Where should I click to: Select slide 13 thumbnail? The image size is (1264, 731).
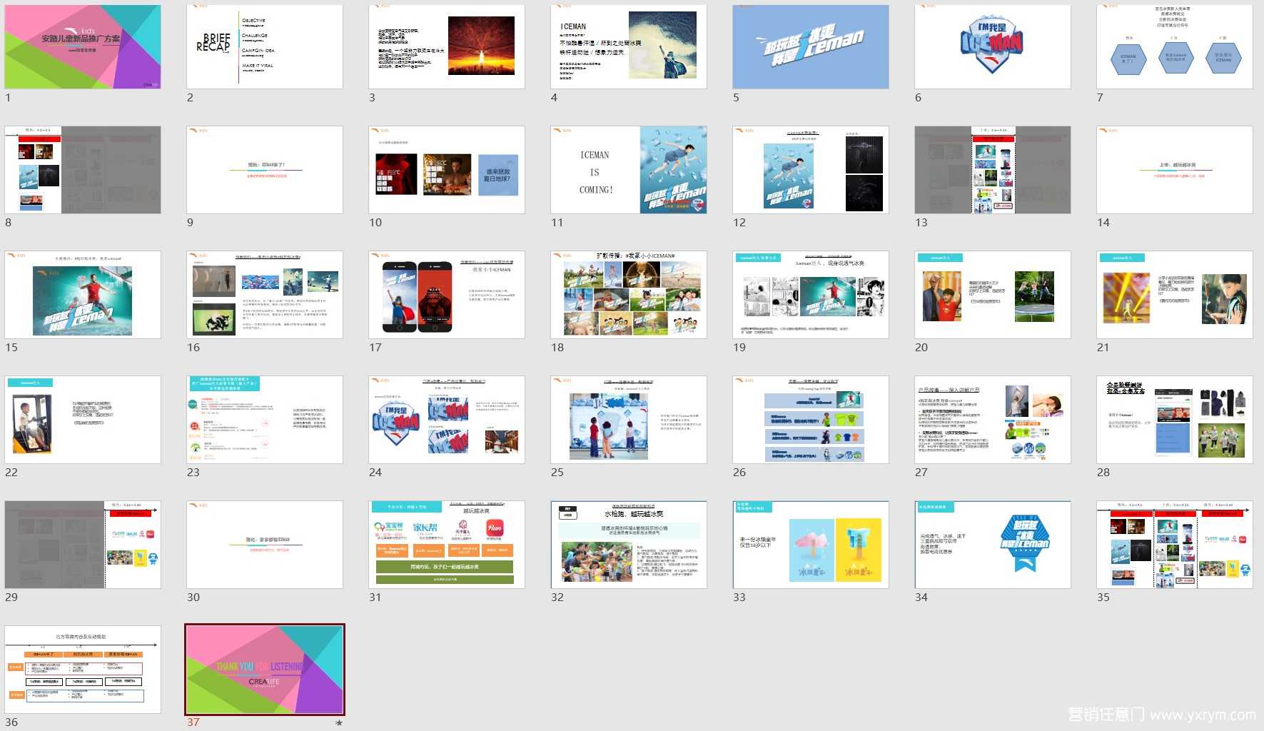993,170
